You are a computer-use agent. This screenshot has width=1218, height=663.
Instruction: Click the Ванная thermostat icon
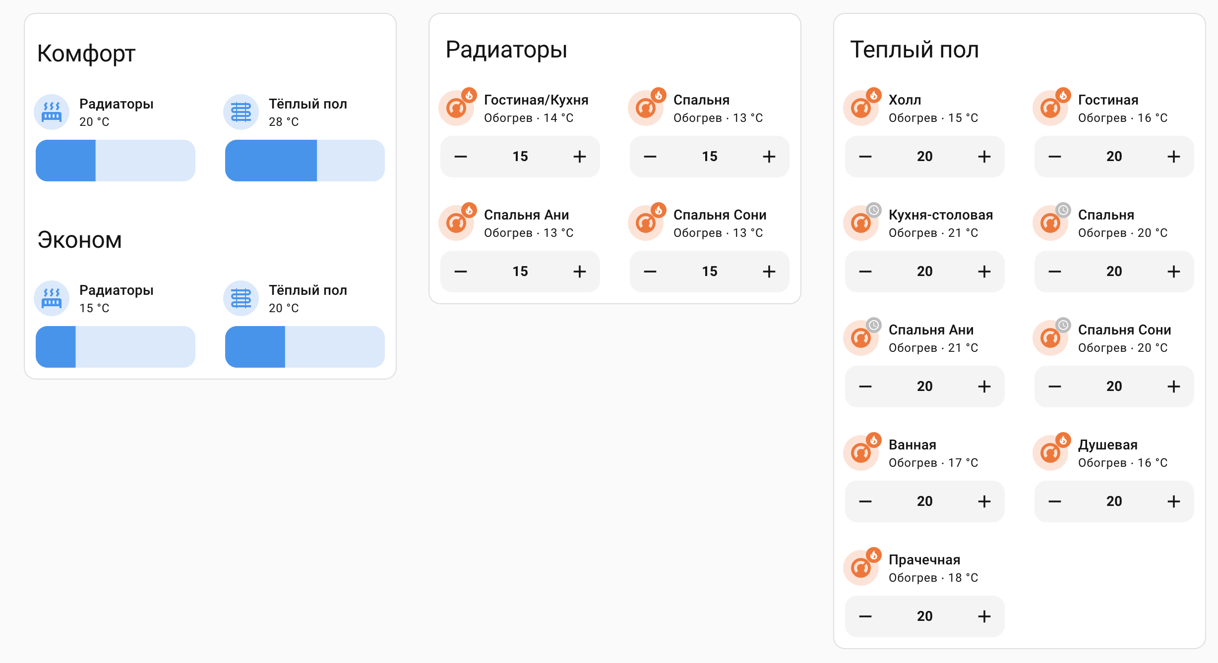[x=861, y=452]
